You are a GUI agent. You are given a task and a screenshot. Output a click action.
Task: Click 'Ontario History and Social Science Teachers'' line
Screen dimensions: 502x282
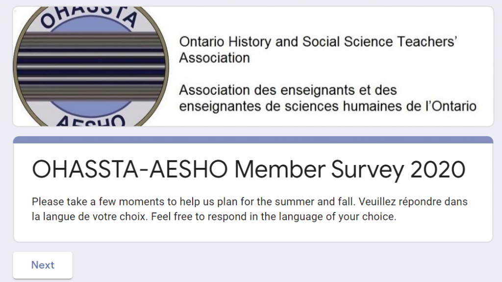pyautogui.click(x=318, y=42)
